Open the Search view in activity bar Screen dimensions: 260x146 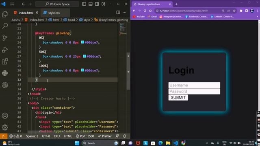[x=5, y=26]
